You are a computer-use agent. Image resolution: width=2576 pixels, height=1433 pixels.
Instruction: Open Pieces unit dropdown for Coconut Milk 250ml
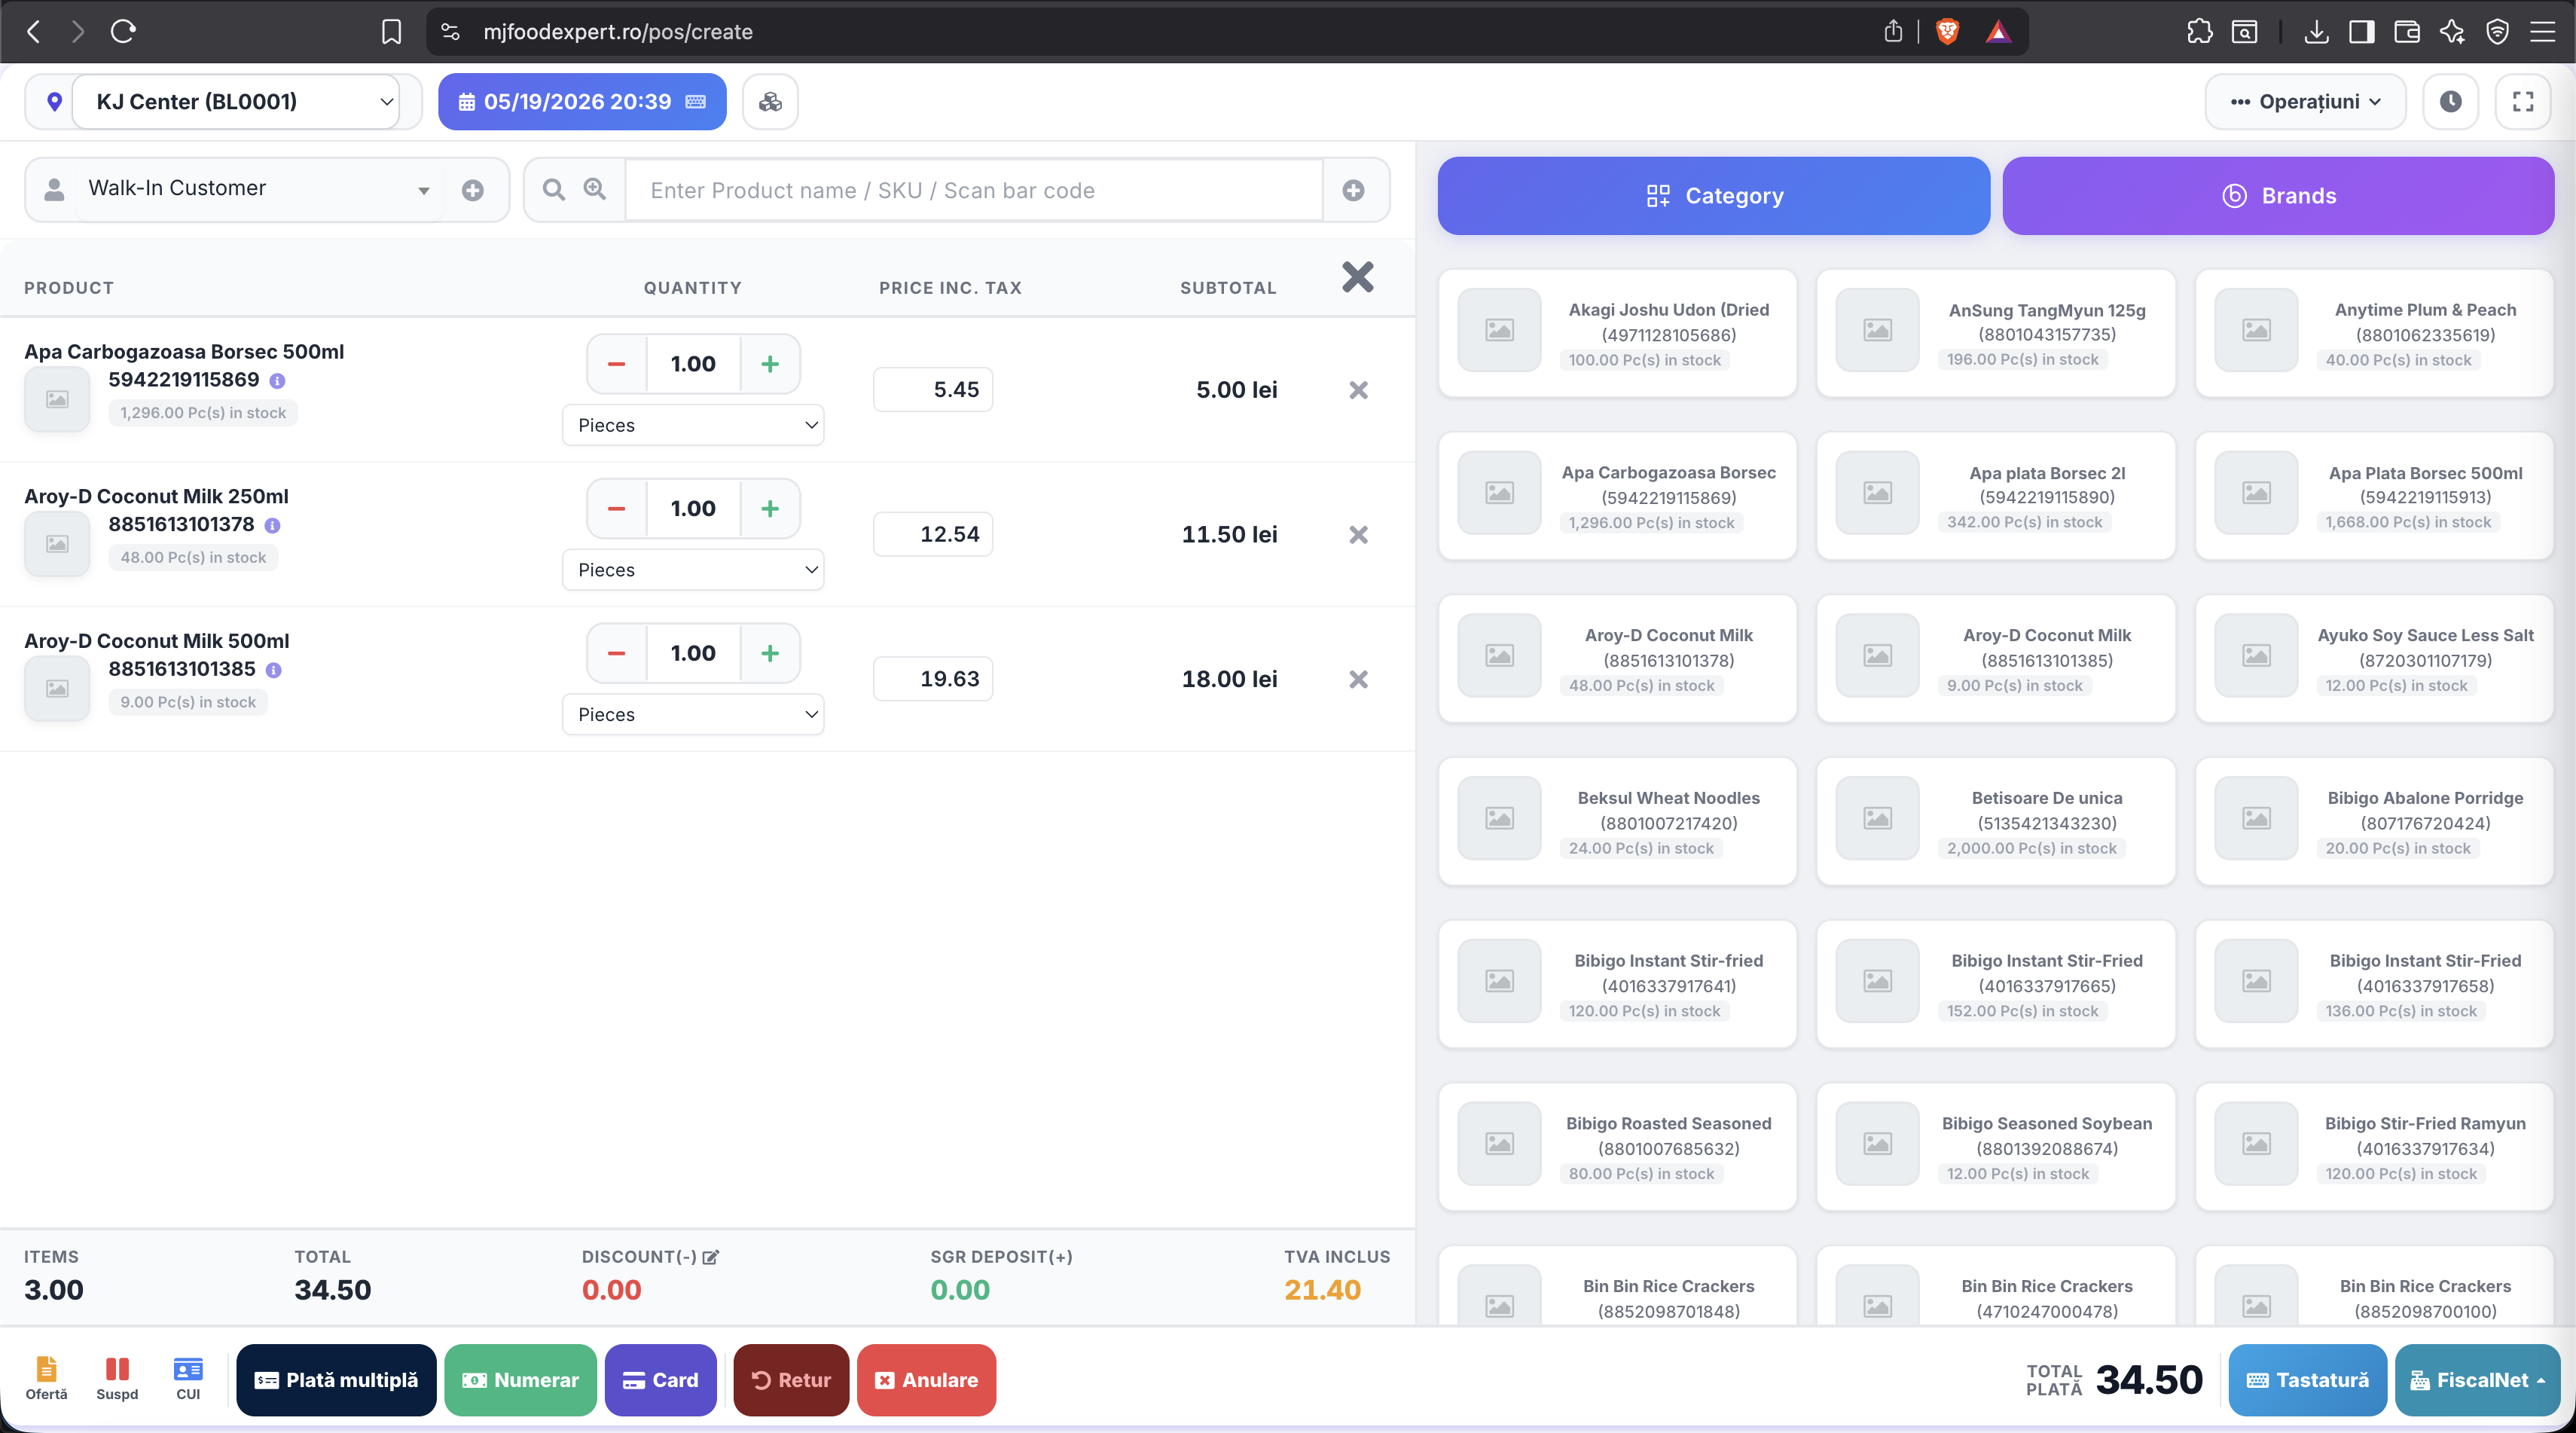pos(693,570)
